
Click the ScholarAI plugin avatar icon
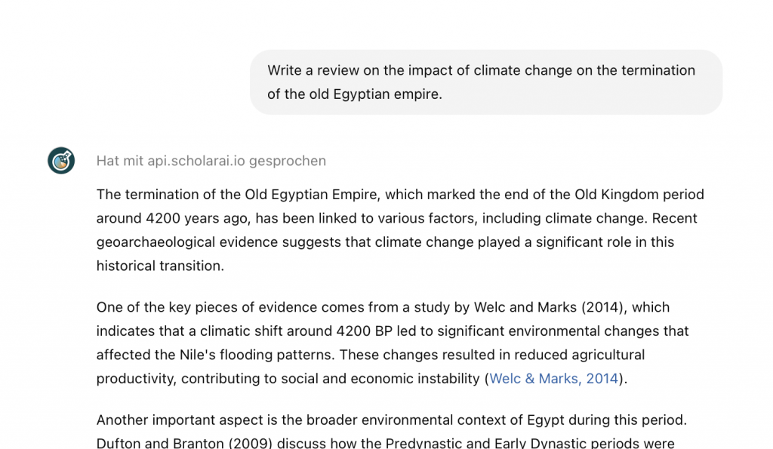click(x=61, y=161)
